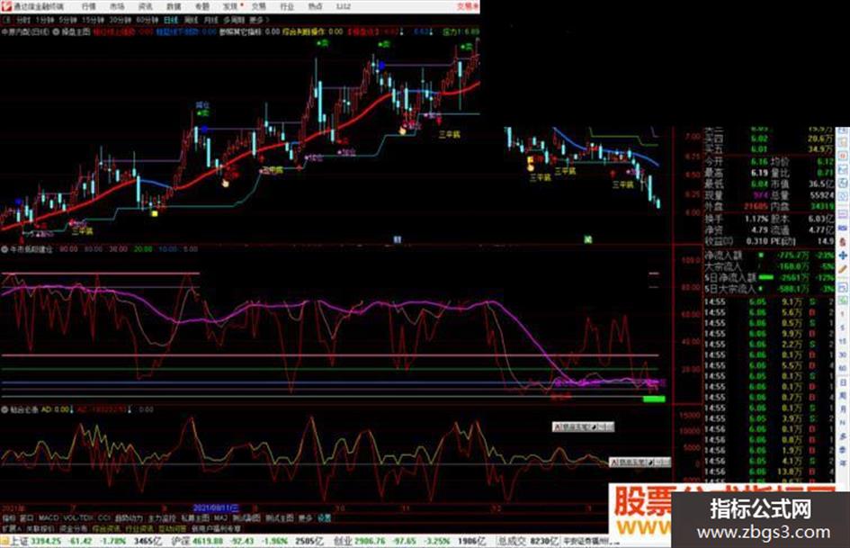850x548 pixels.
Task: Click the 净流入额 row
Action: coord(769,255)
